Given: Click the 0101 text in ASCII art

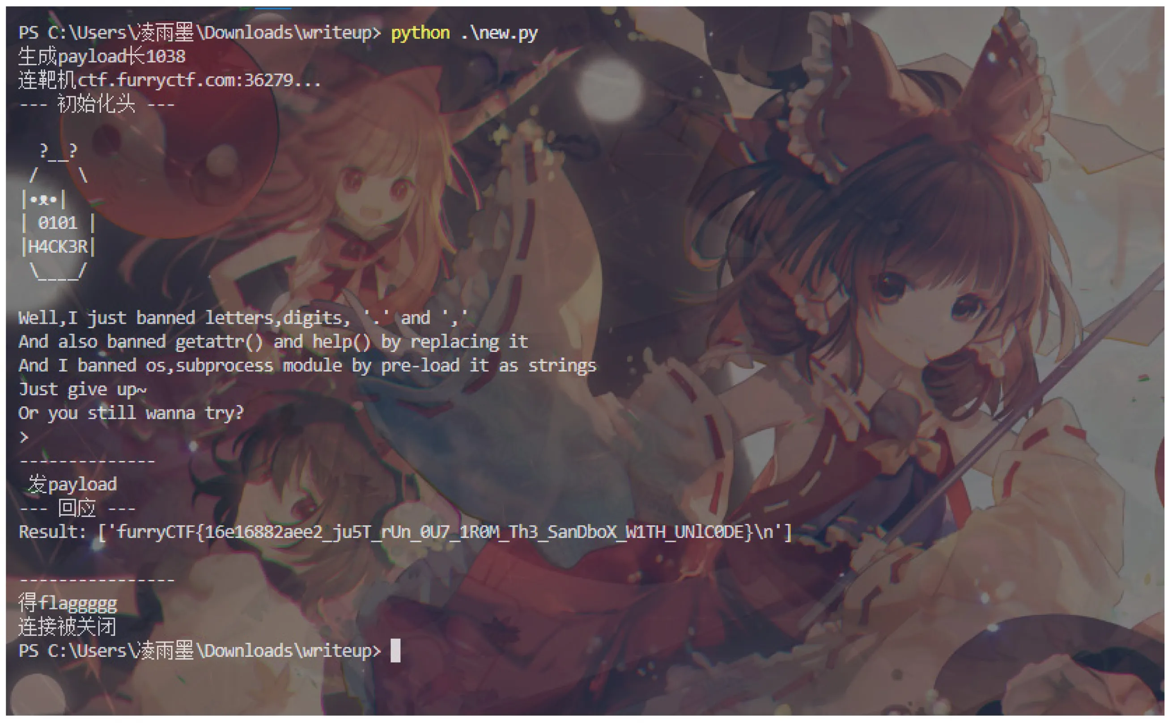Looking at the screenshot, I should (x=58, y=223).
